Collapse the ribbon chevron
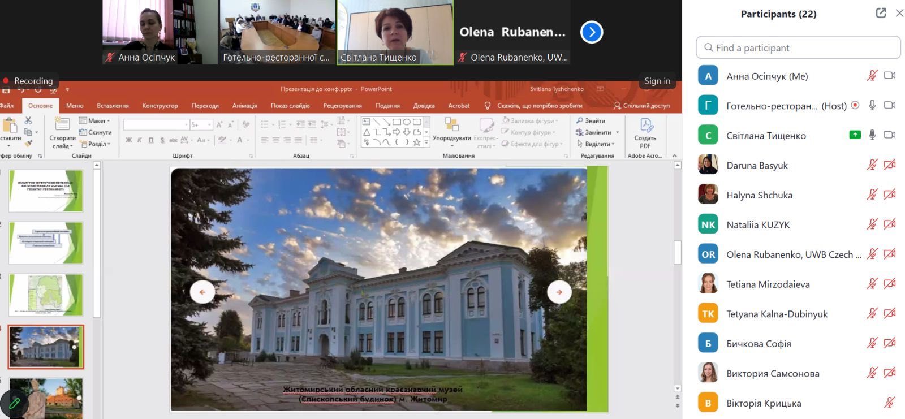The image size is (905, 419). pos(674,155)
